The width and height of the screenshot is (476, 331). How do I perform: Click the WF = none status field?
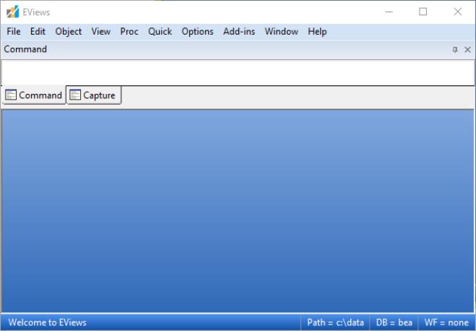tap(447, 322)
